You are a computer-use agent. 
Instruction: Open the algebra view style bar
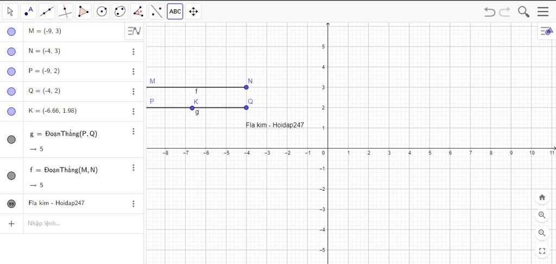point(135,31)
